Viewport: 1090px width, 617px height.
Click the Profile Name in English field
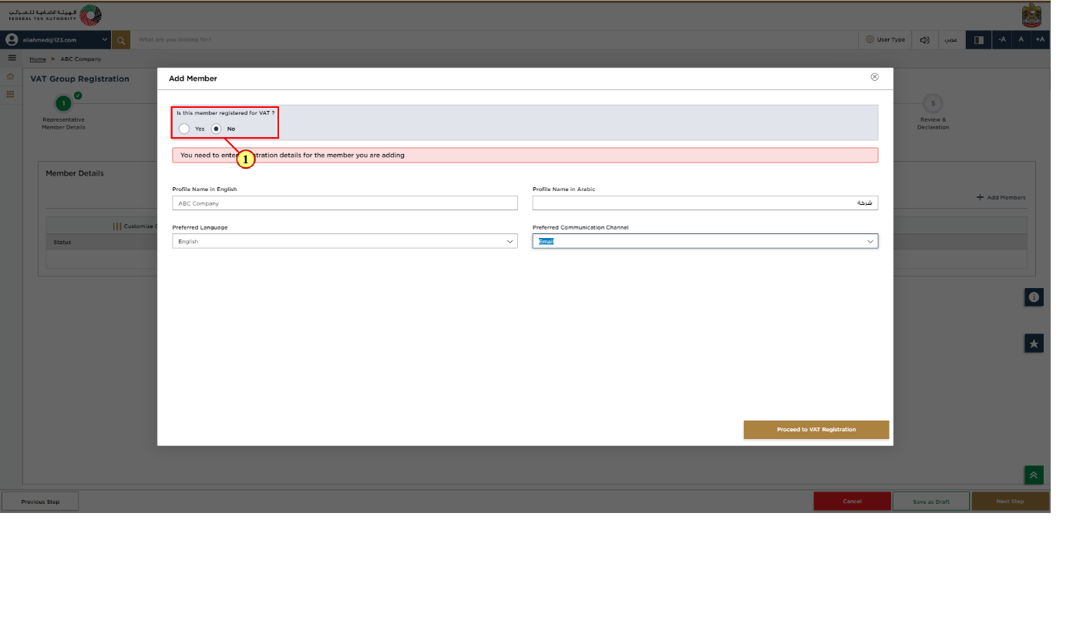345,203
